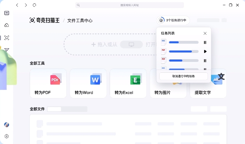The height and width of the screenshot is (144, 245).
Task: Resume the paused PDF task
Action: [x=205, y=51]
